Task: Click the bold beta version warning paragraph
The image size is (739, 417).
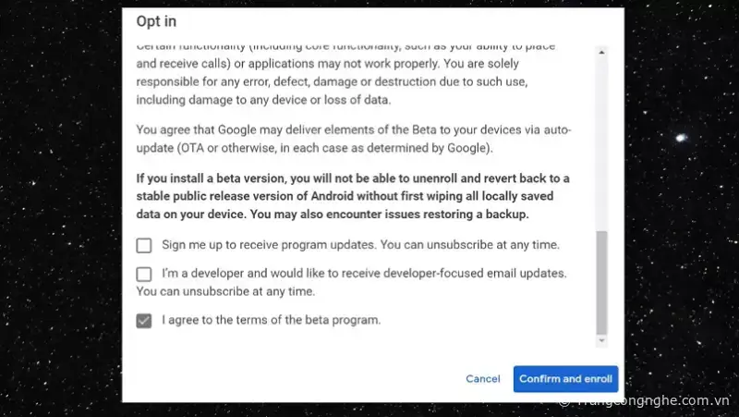Action: coord(351,196)
